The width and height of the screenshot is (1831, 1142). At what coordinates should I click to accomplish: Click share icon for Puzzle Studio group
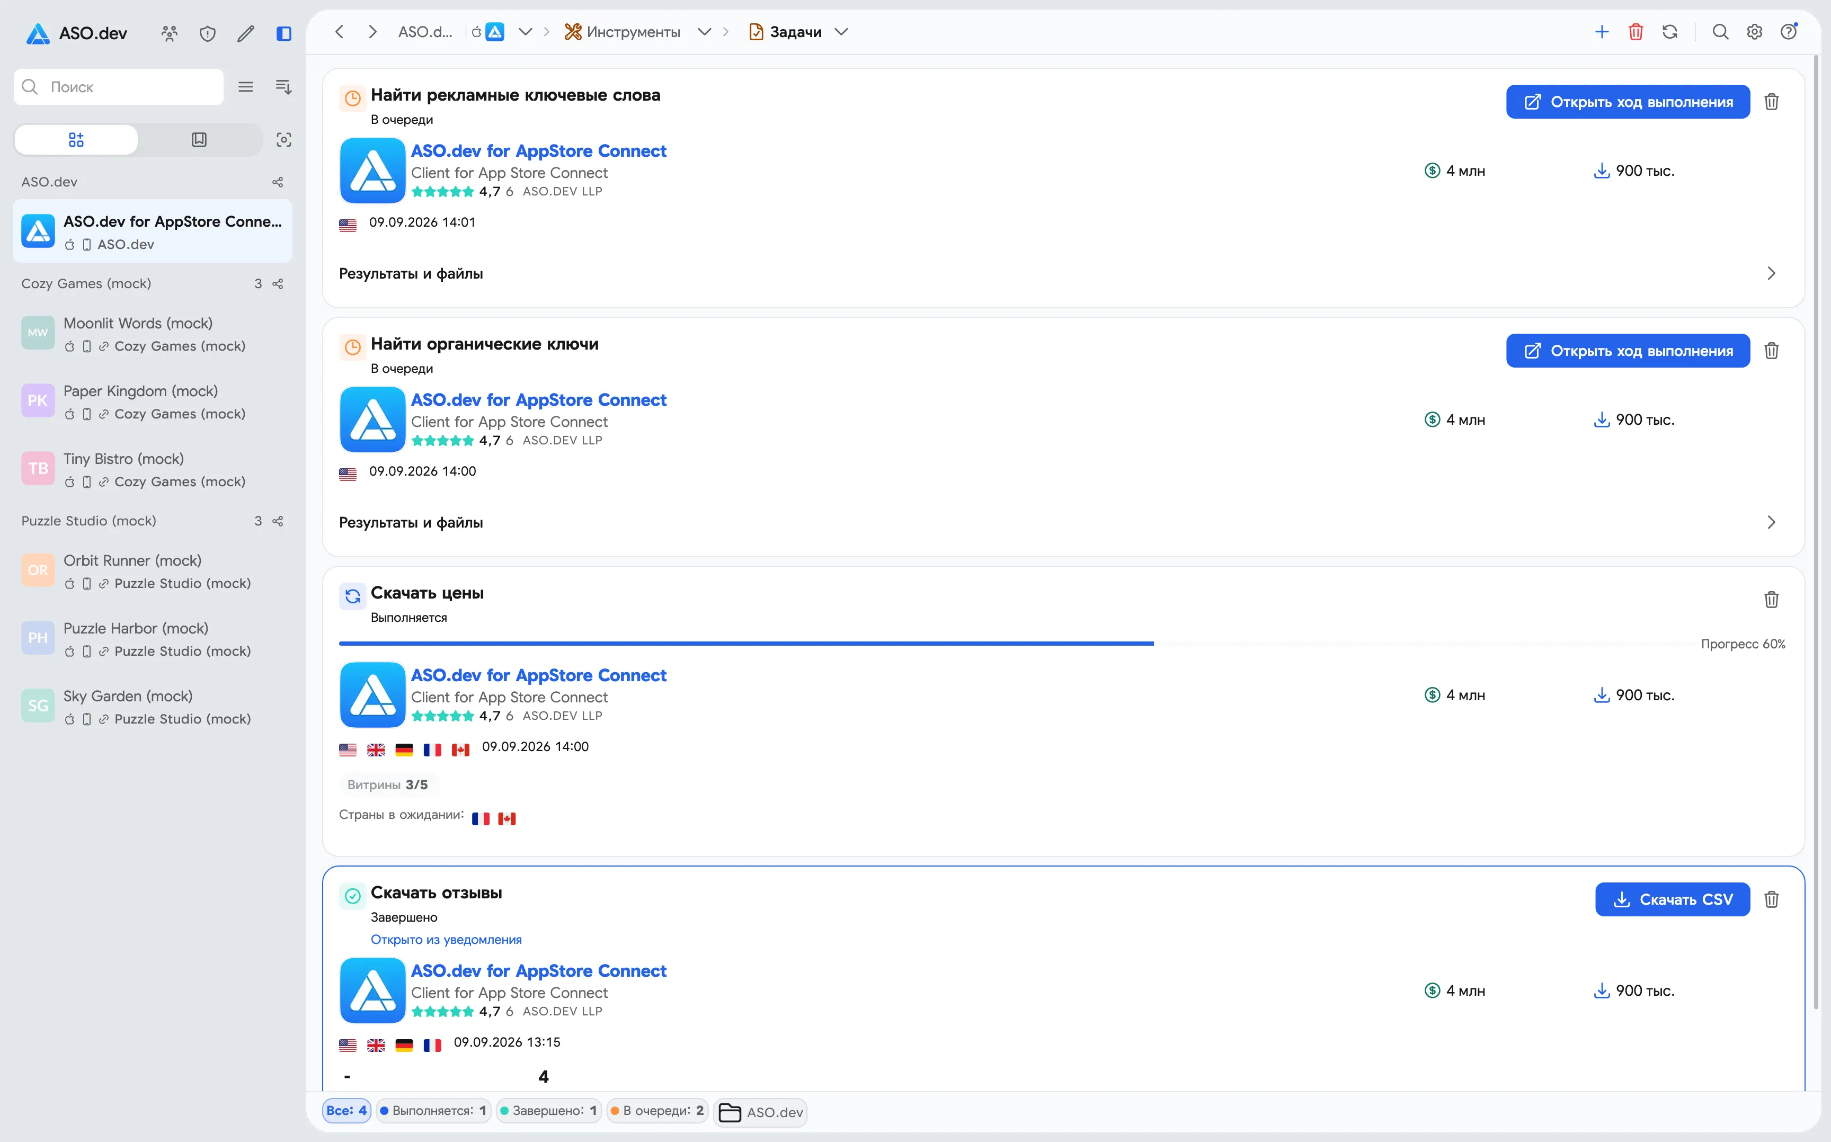(x=278, y=521)
